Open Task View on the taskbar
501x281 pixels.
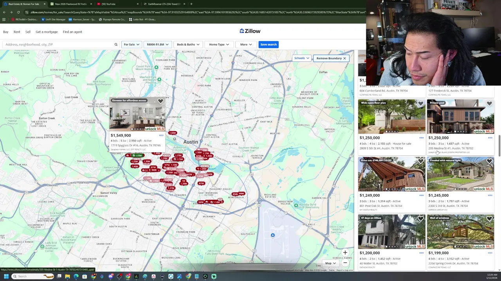[x=59, y=276]
